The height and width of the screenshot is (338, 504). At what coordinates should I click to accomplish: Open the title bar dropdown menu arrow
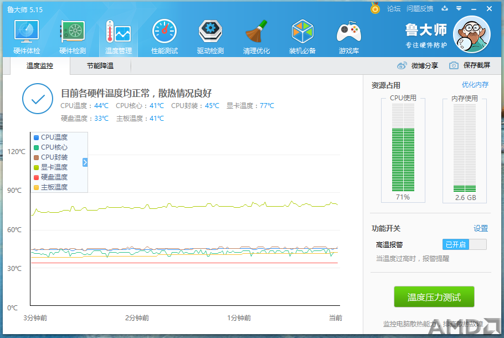(x=459, y=9)
